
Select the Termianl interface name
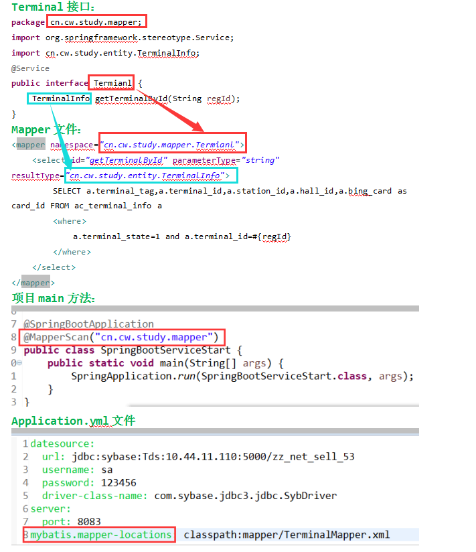click(112, 83)
